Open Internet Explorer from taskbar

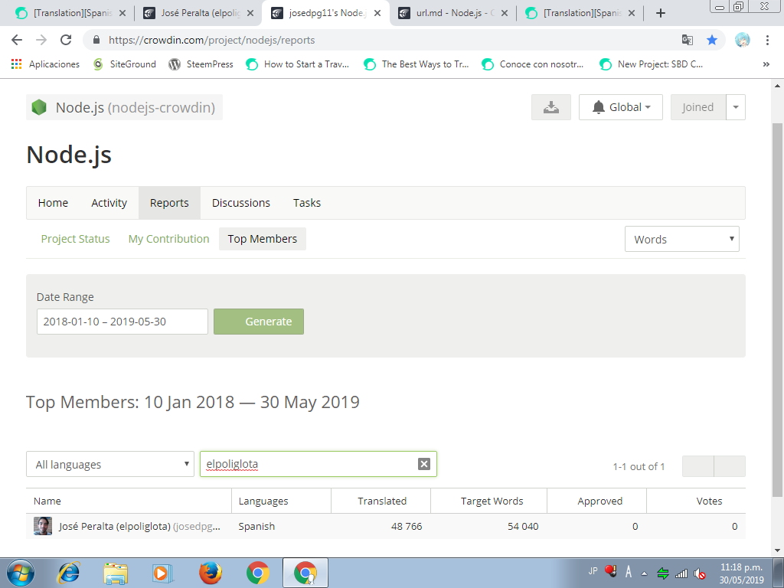pyautogui.click(x=68, y=573)
